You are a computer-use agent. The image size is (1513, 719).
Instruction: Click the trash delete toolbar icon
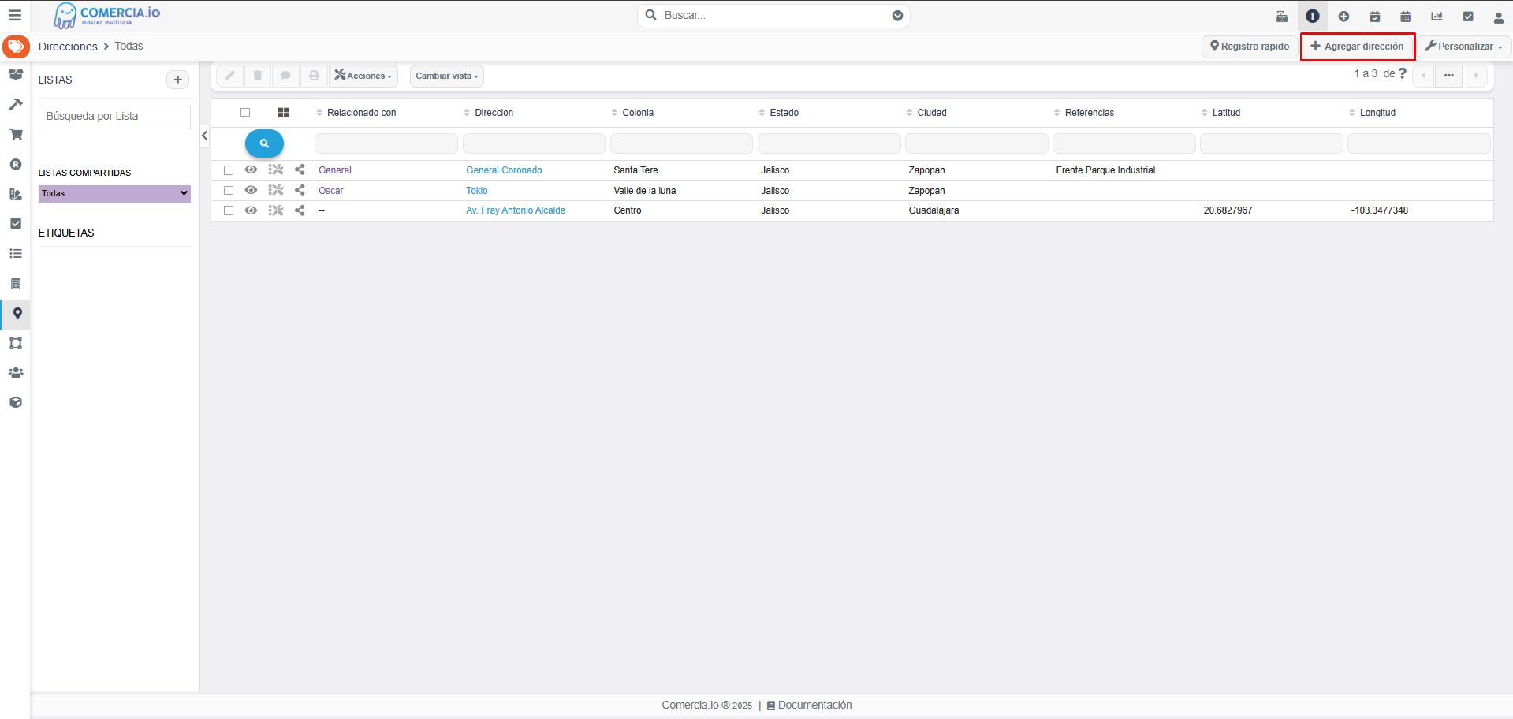click(x=257, y=76)
